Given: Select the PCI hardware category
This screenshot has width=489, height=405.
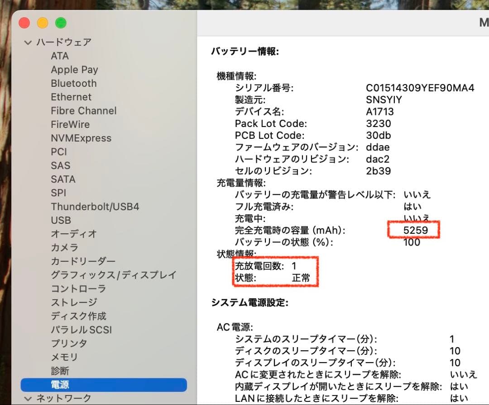Looking at the screenshot, I should point(59,152).
